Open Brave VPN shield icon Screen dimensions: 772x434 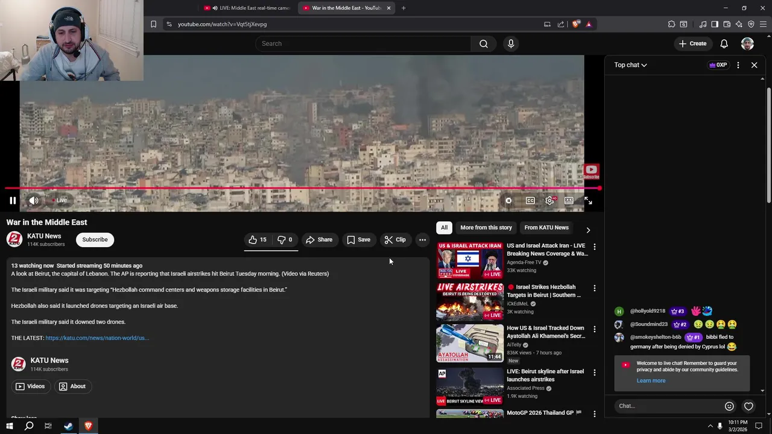(x=751, y=24)
